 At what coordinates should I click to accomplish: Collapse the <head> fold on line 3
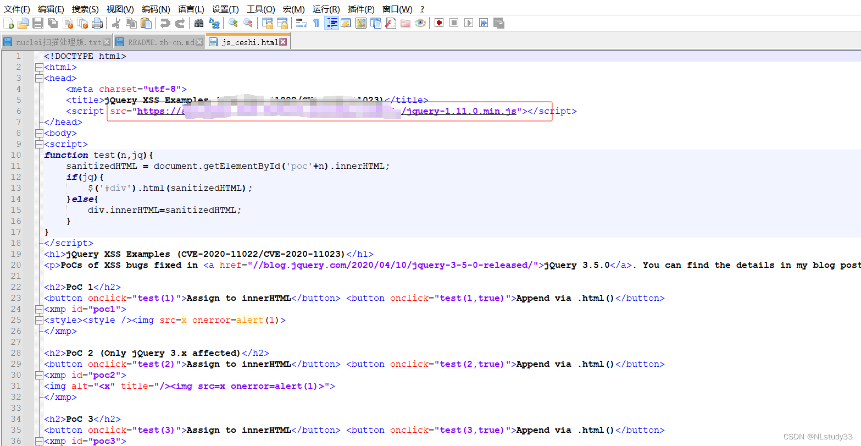[x=38, y=78]
